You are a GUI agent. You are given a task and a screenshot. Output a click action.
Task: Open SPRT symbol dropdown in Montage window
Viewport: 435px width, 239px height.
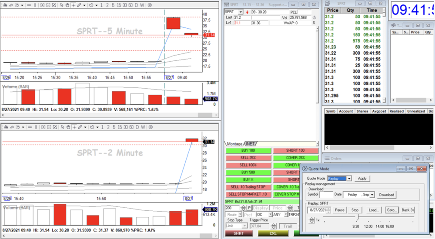coord(241,12)
